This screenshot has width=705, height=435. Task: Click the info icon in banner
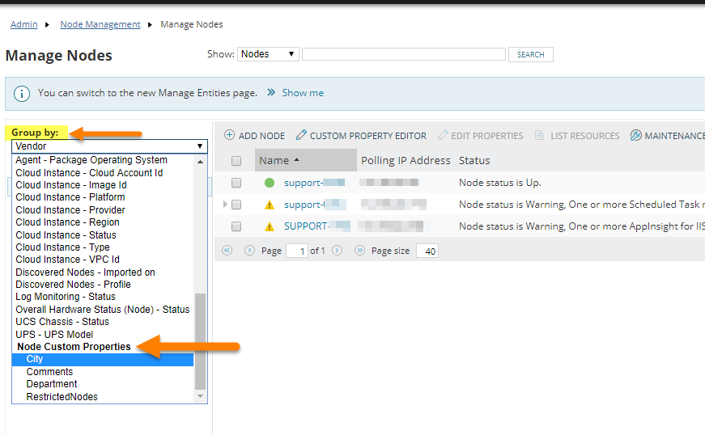click(x=22, y=94)
